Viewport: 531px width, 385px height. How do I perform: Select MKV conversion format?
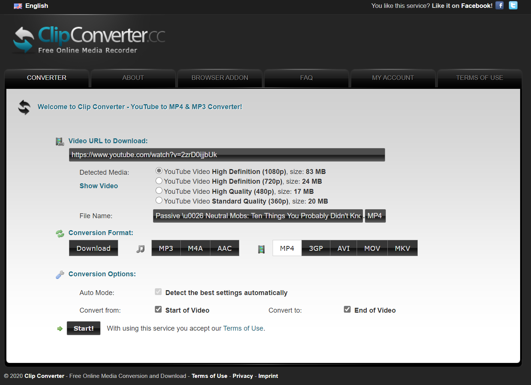click(x=402, y=248)
